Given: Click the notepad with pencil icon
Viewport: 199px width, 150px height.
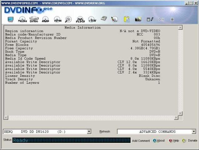Looking at the screenshot, I should point(150,19).
